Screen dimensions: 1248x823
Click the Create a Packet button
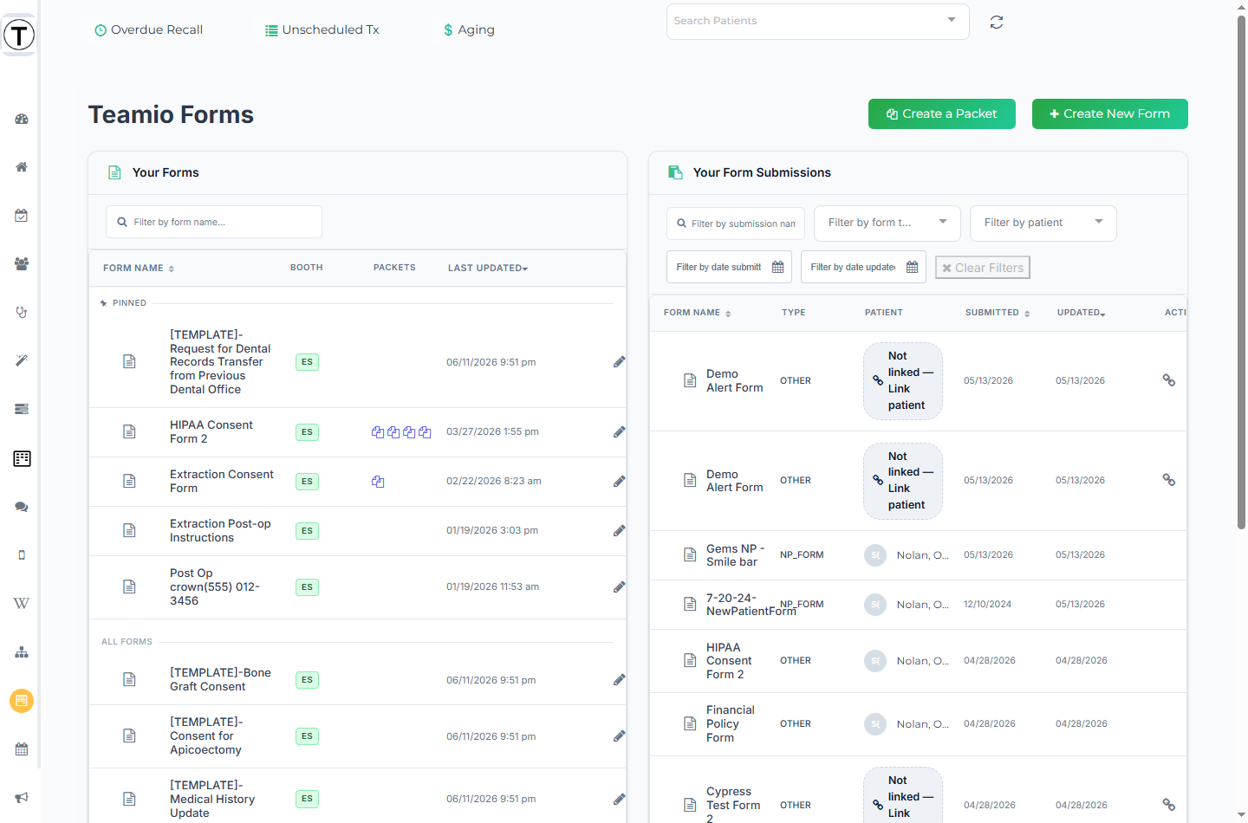tap(942, 113)
